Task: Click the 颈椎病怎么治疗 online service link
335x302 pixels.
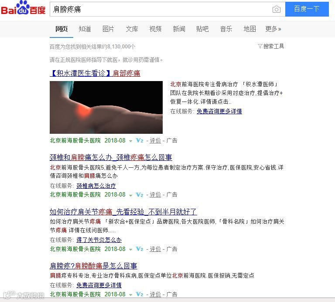Action: pyautogui.click(x=96, y=186)
